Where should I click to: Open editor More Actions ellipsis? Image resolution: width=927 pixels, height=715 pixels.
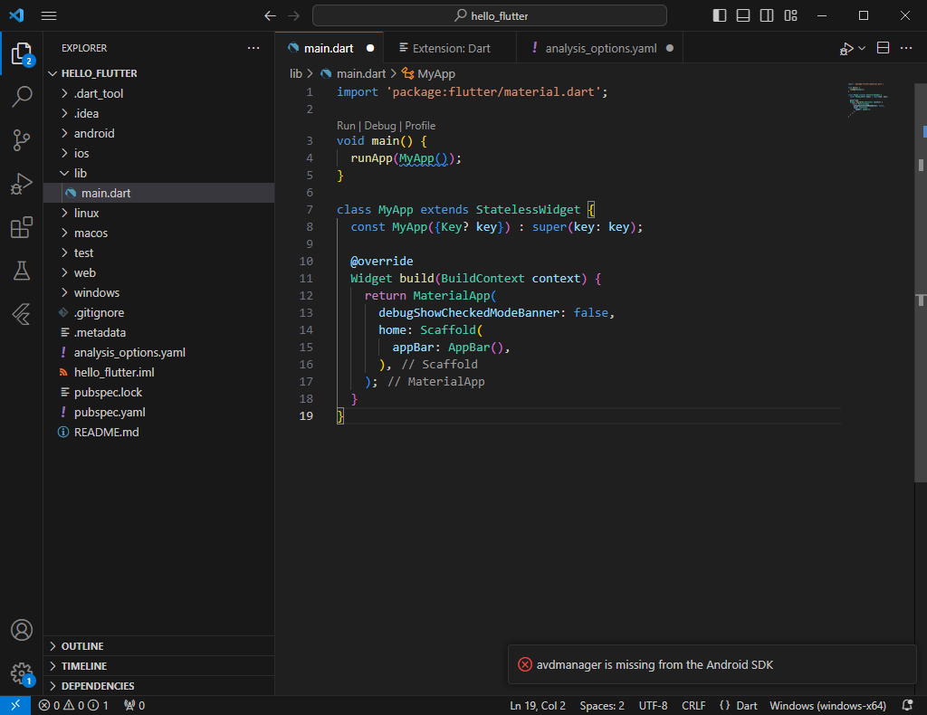tap(906, 48)
